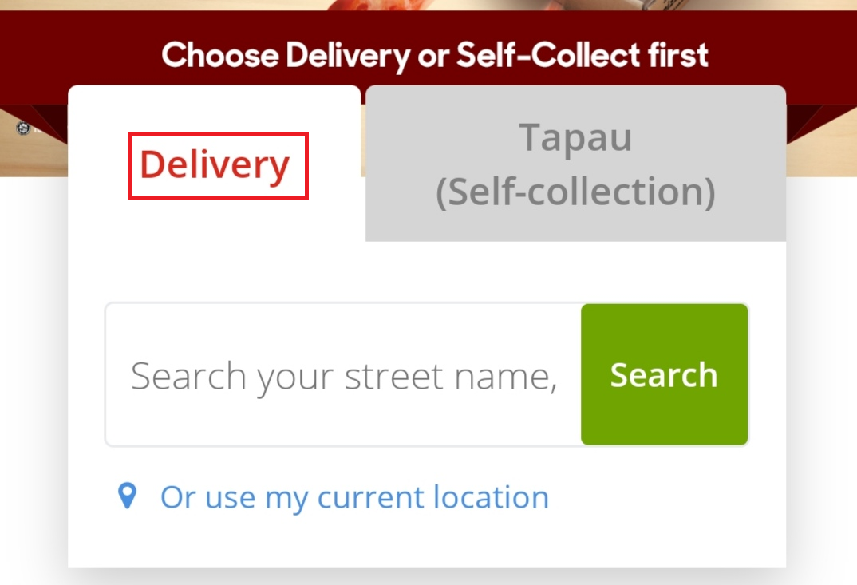Switch to the Tapau (Self-collection) tab

coord(575,164)
